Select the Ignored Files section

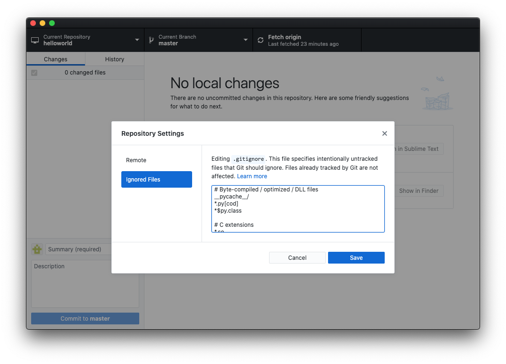[x=157, y=179]
